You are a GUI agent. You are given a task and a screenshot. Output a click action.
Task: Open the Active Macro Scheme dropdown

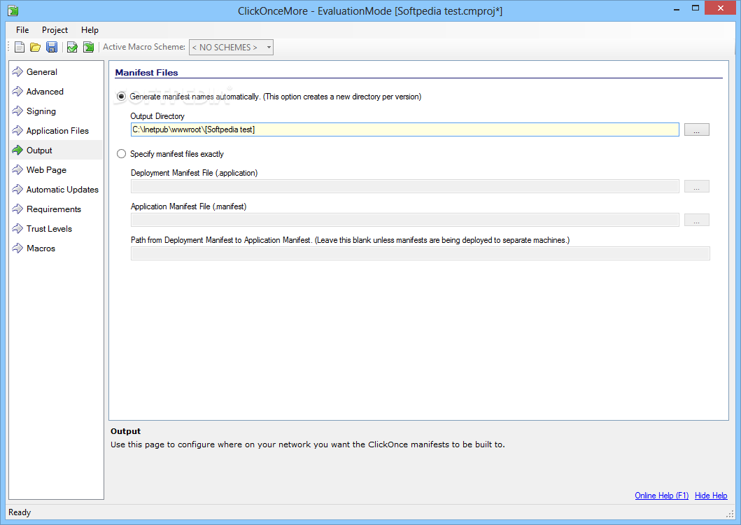[231, 48]
